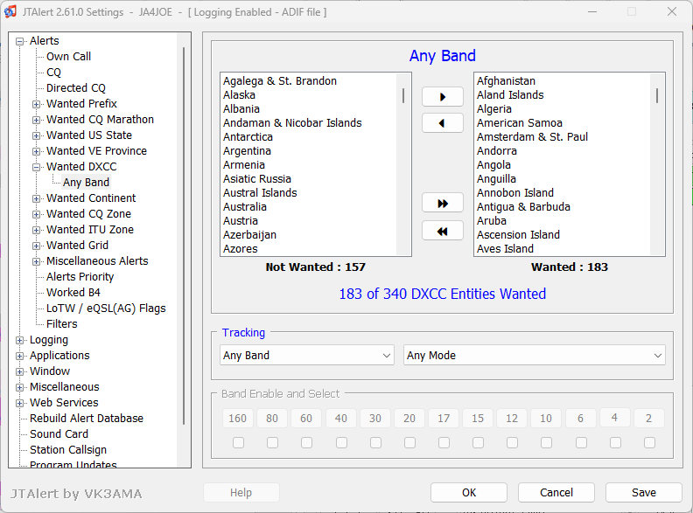Viewport: 693px width, 513px height.
Task: Select Aruba in Wanted list
Action: [x=492, y=221]
